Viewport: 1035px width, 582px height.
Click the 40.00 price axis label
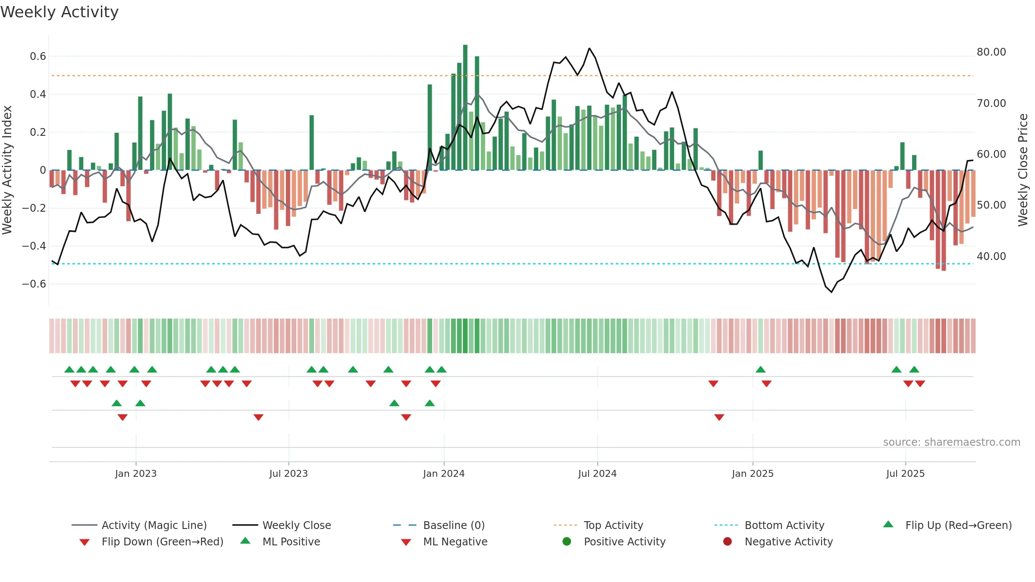991,257
